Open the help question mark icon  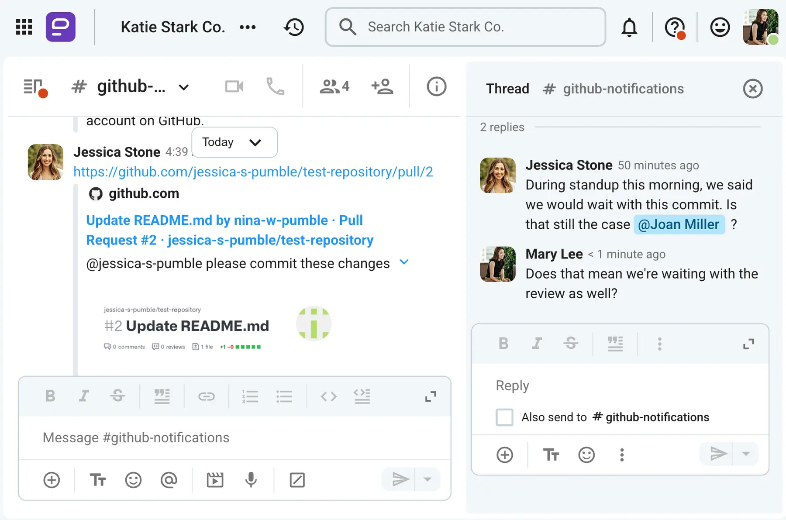[675, 28]
